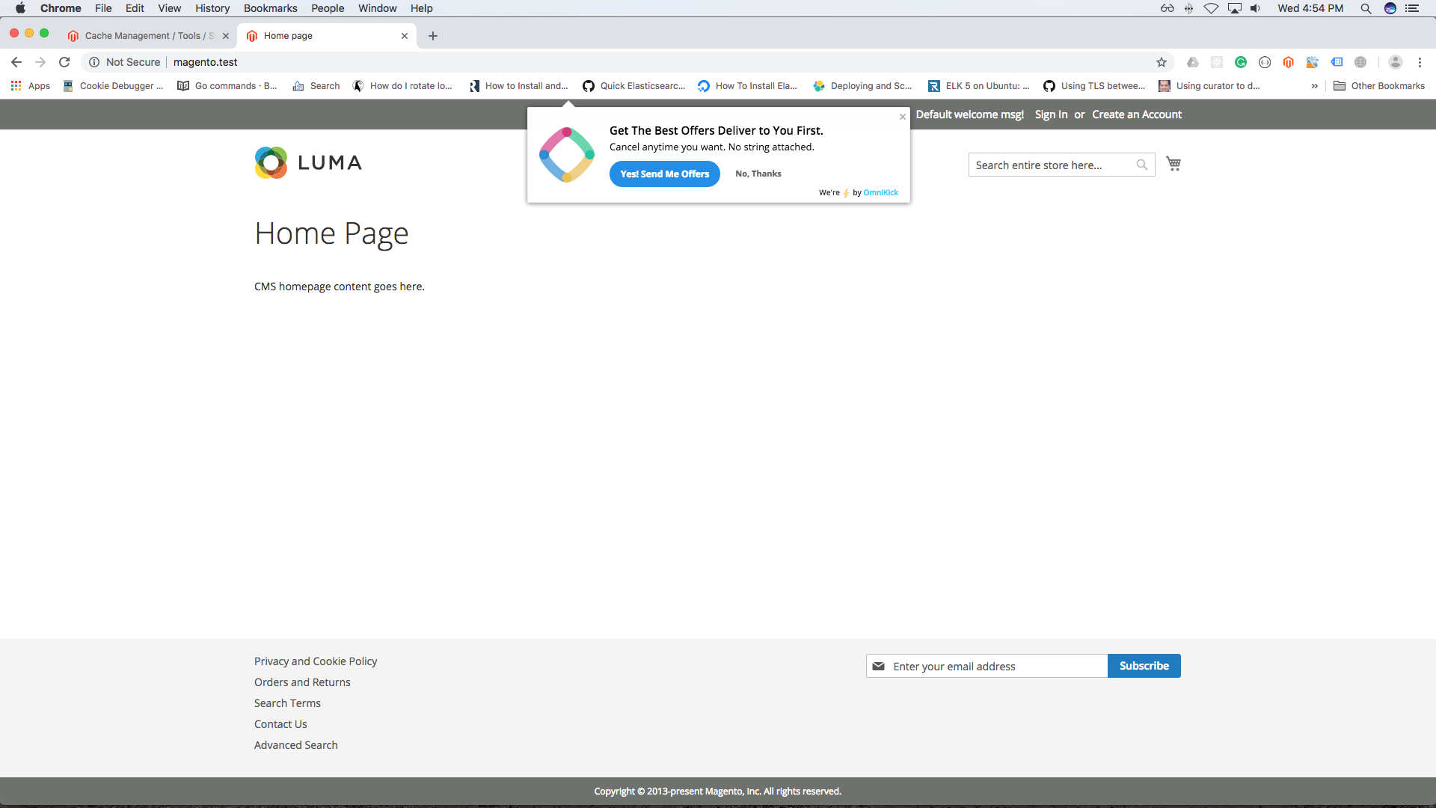Click the Chrome profile avatar icon

click(x=1395, y=62)
